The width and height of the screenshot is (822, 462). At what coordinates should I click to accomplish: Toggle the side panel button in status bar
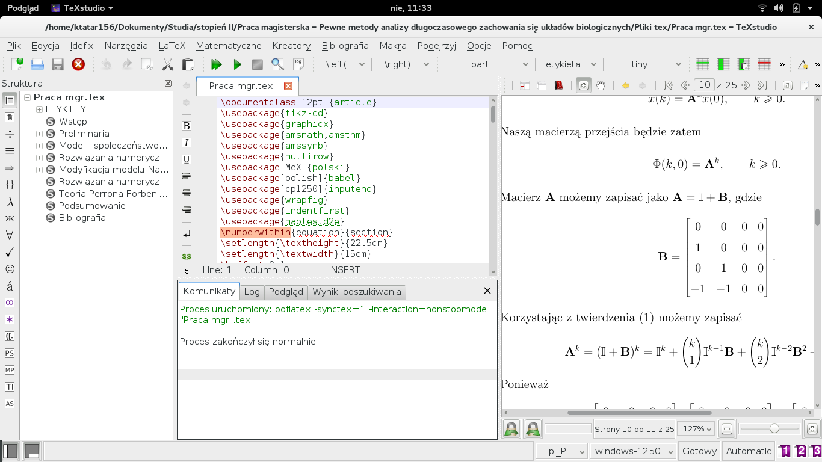[10, 451]
